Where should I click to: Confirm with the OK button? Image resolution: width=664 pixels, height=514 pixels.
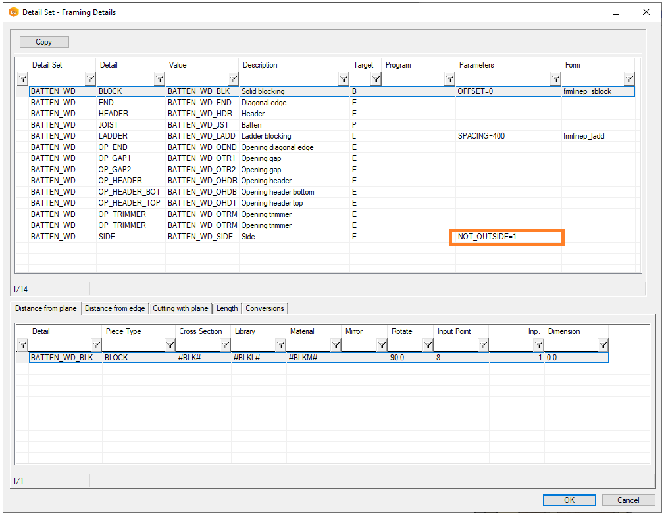tap(569, 500)
